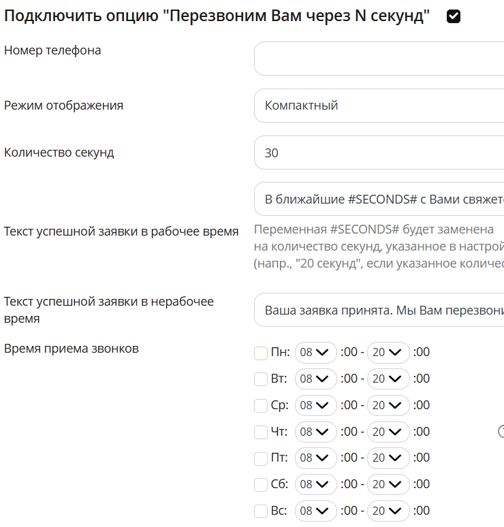
Task: Open the Режим отображения dropdown showing Компактный
Action: 379,106
